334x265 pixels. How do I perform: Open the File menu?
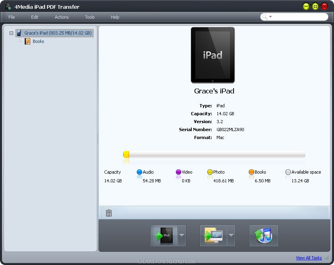(12, 17)
